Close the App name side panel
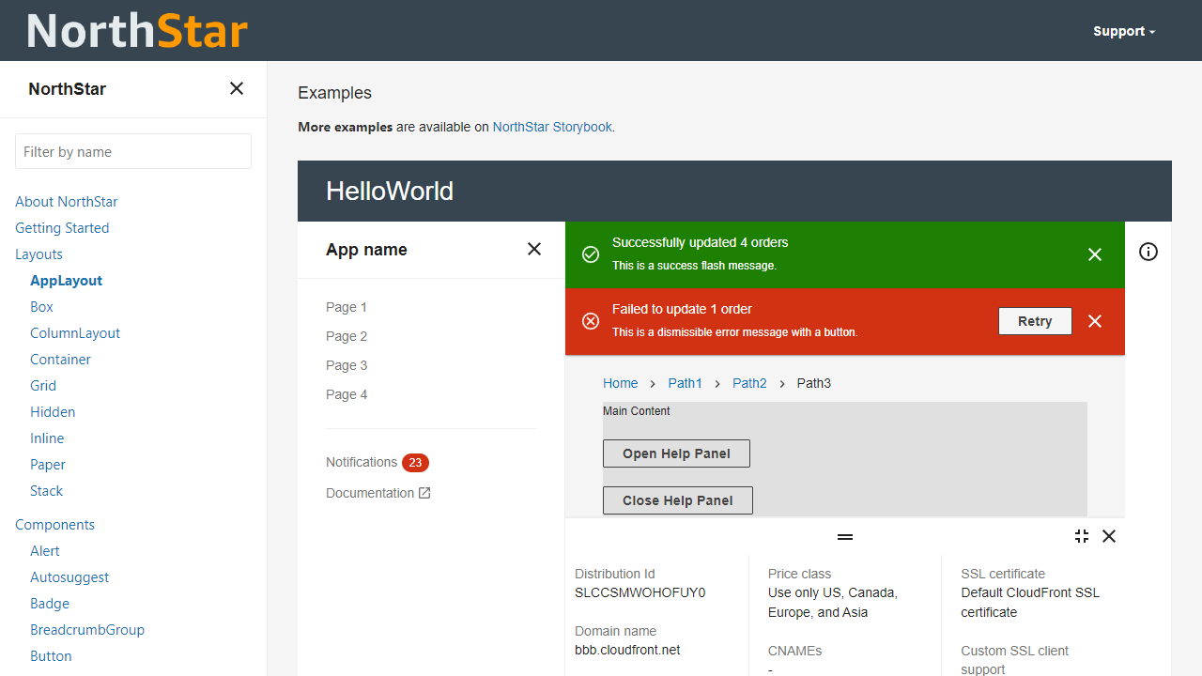1202x676 pixels. pos(534,249)
